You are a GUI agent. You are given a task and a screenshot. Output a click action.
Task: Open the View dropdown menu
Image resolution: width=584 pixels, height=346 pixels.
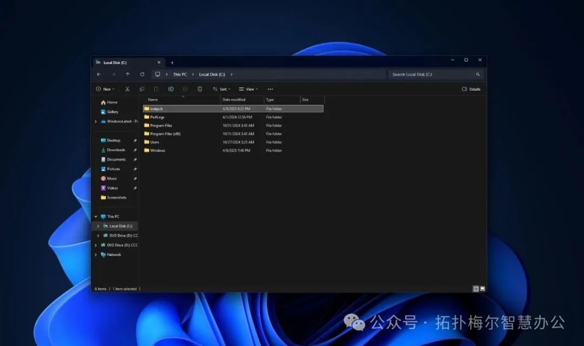248,89
